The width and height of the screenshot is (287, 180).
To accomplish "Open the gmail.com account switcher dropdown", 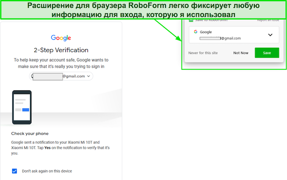I will point(61,76).
